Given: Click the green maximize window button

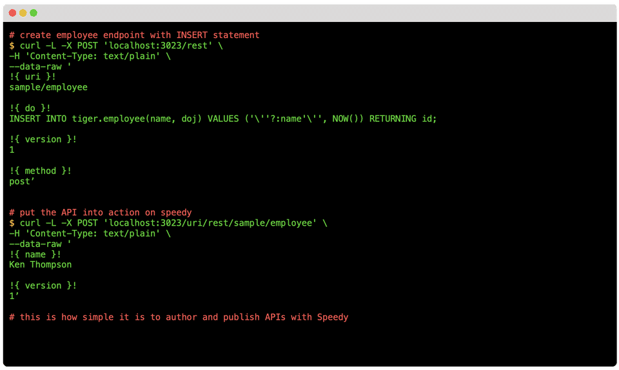Looking at the screenshot, I should (x=34, y=13).
